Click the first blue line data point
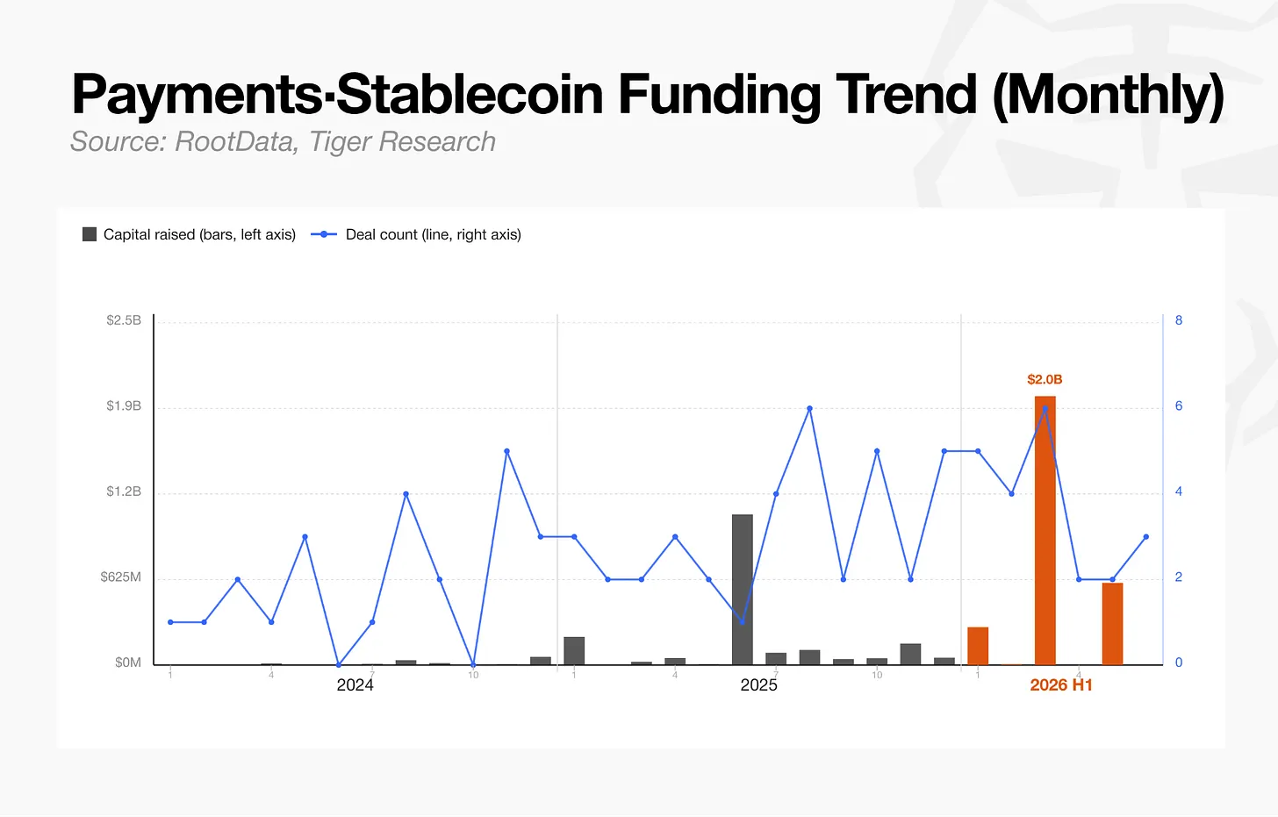Image resolution: width=1278 pixels, height=817 pixels. (x=170, y=622)
